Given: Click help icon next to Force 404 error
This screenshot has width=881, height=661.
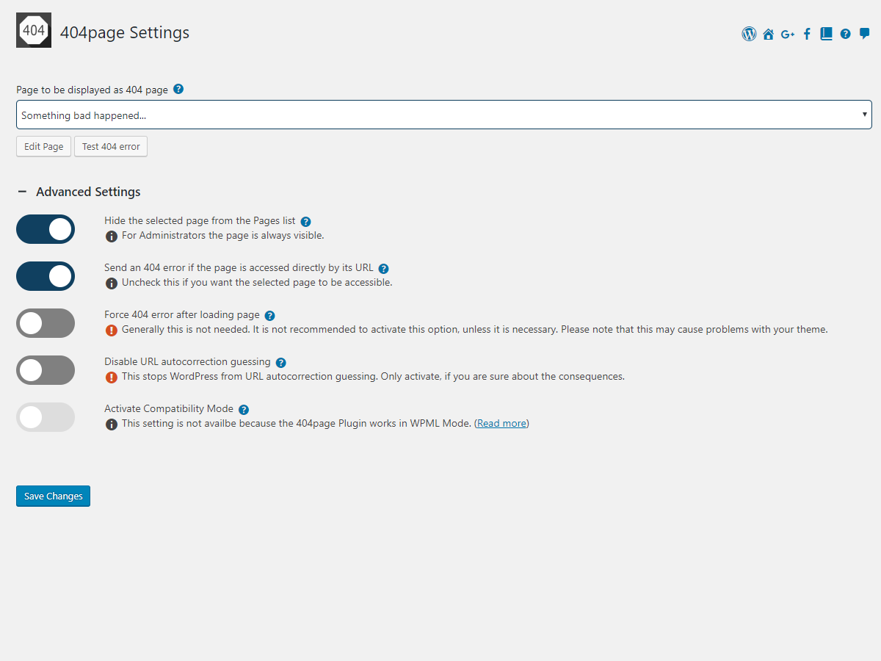Looking at the screenshot, I should [269, 316].
